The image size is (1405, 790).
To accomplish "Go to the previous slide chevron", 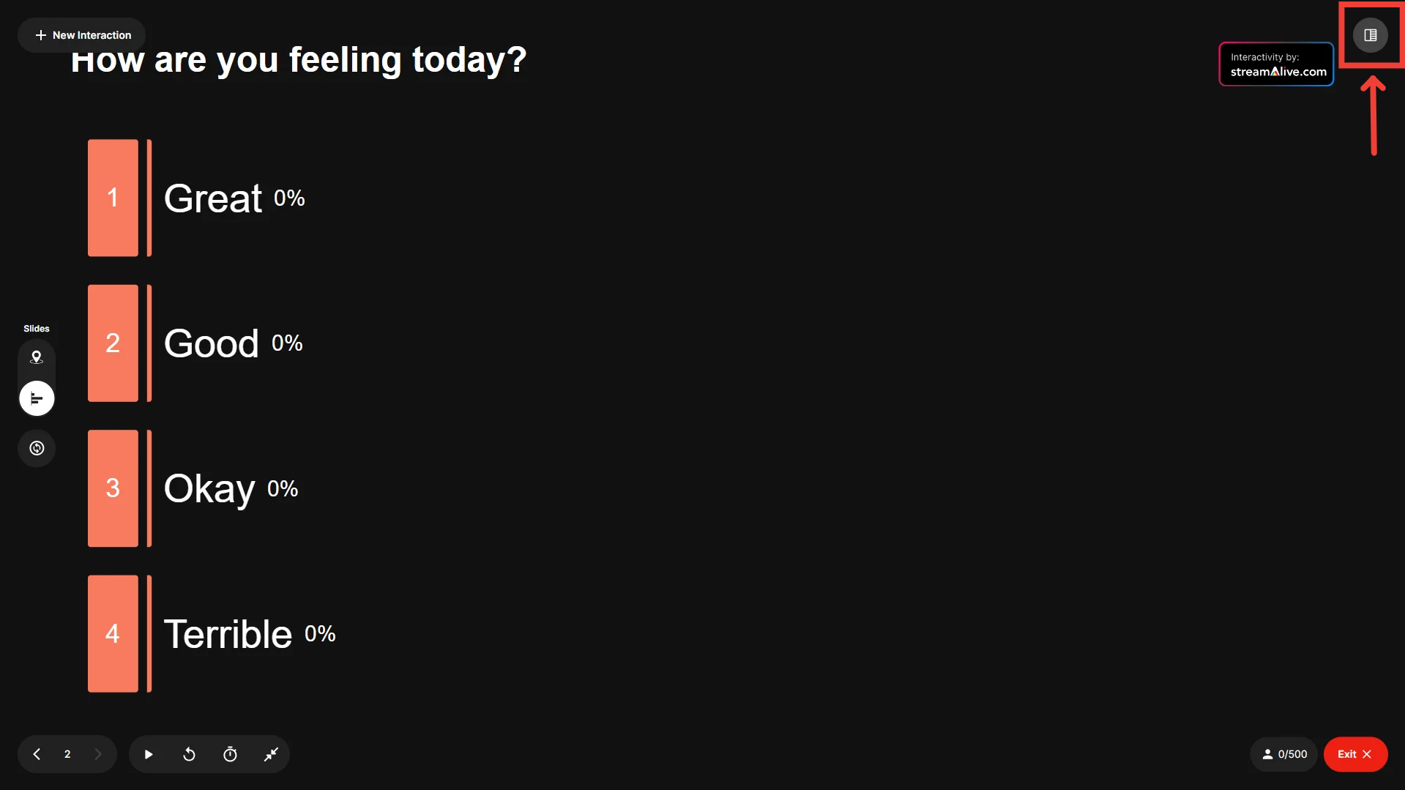I will 37,754.
